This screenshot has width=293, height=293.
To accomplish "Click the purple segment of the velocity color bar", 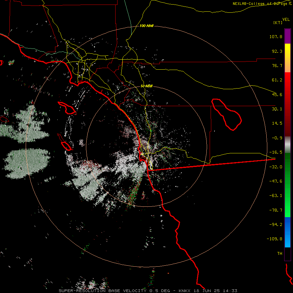I will coord(287,36).
